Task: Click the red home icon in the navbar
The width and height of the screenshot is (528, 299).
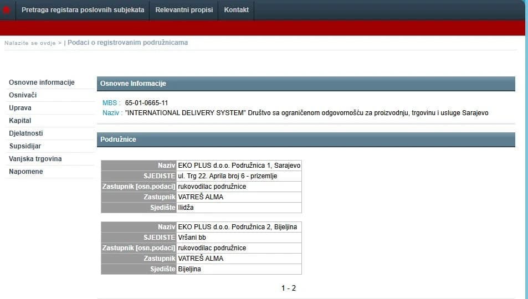Action: [6, 10]
